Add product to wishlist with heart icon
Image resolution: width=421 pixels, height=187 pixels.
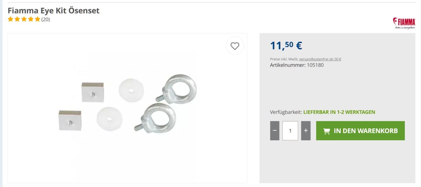coord(235,46)
